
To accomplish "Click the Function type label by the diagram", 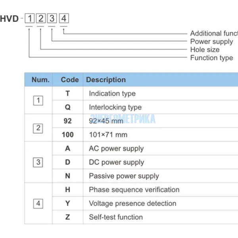I will coord(211,58).
